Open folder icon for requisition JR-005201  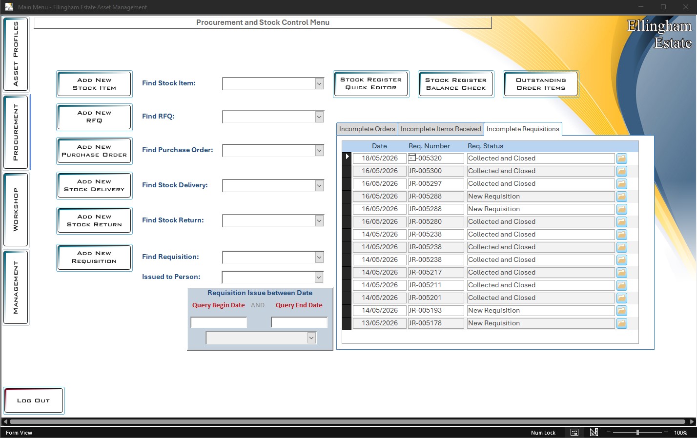621,298
